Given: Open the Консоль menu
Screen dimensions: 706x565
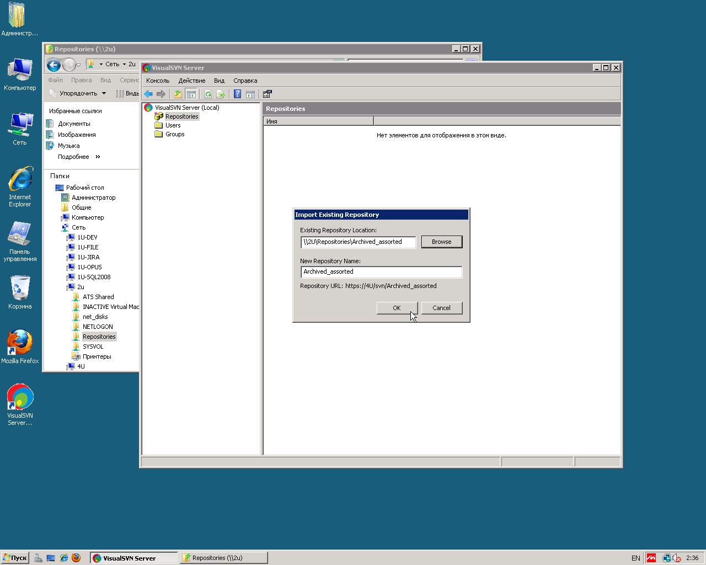Looking at the screenshot, I should click(158, 81).
